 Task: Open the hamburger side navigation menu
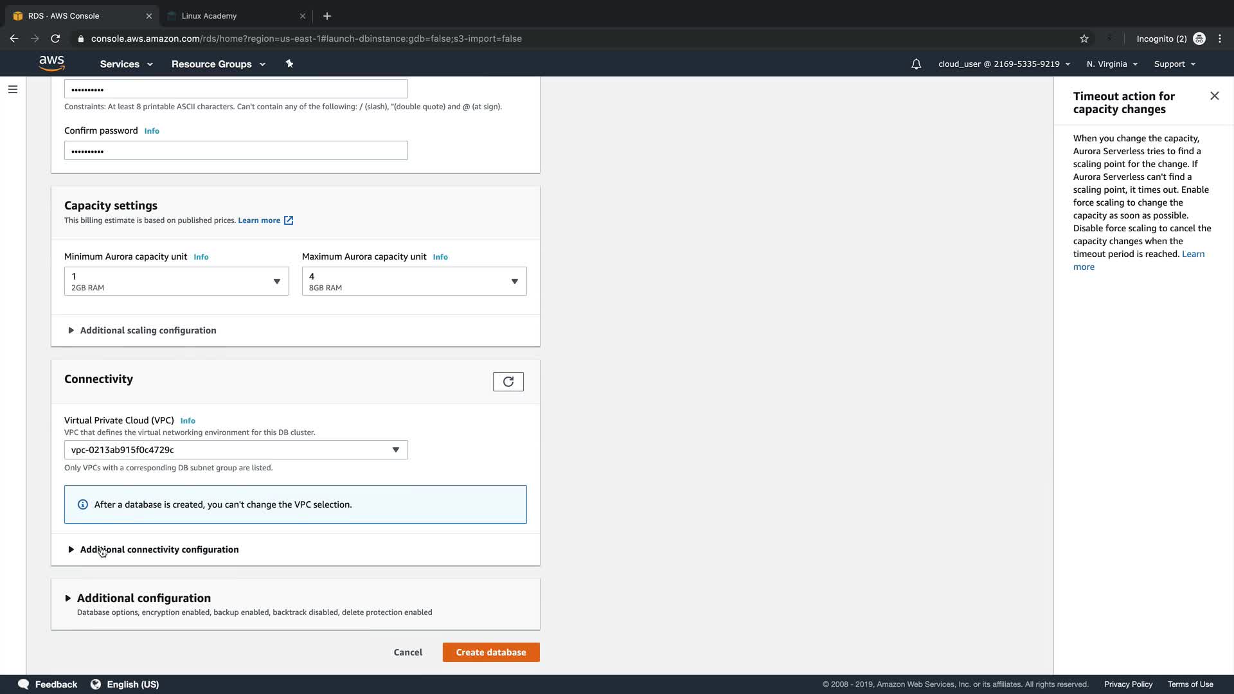point(13,89)
